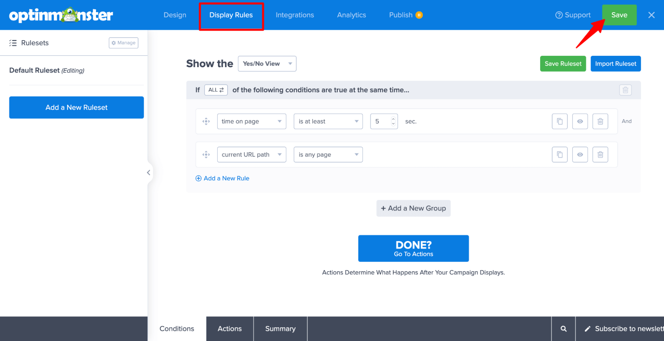Click the Import Ruleset button

coord(616,63)
